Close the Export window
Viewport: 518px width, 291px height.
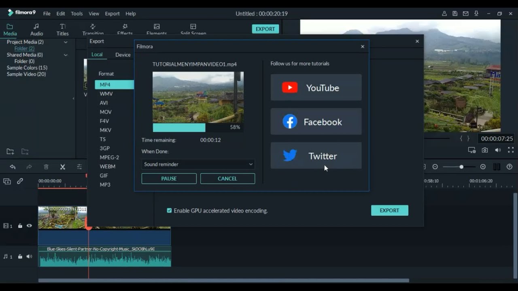coord(417,41)
